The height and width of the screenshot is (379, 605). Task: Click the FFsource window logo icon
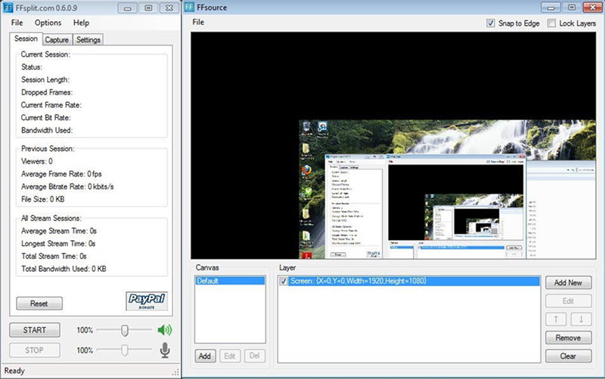click(x=189, y=7)
